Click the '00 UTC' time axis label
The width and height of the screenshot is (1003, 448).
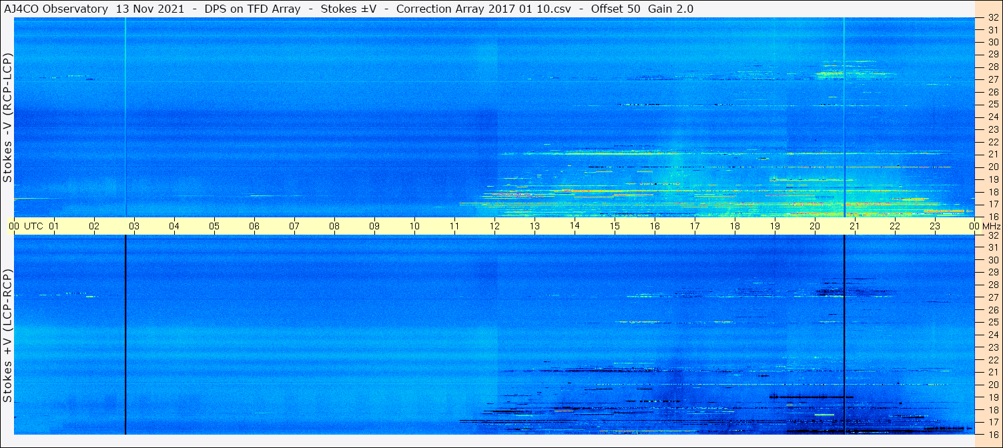click(26, 226)
